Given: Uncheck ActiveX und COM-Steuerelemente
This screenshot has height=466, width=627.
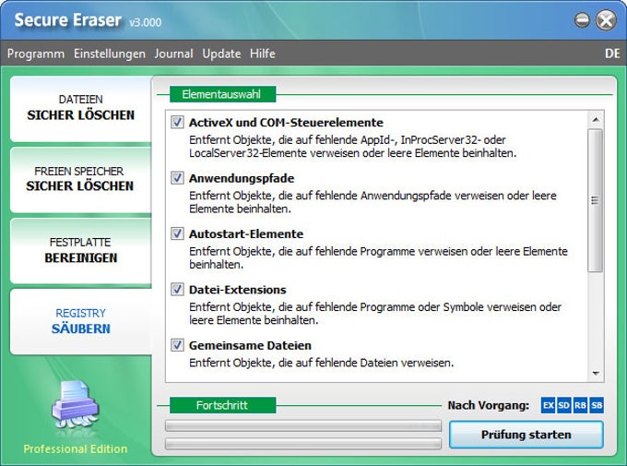Looking at the screenshot, I should coord(177,122).
